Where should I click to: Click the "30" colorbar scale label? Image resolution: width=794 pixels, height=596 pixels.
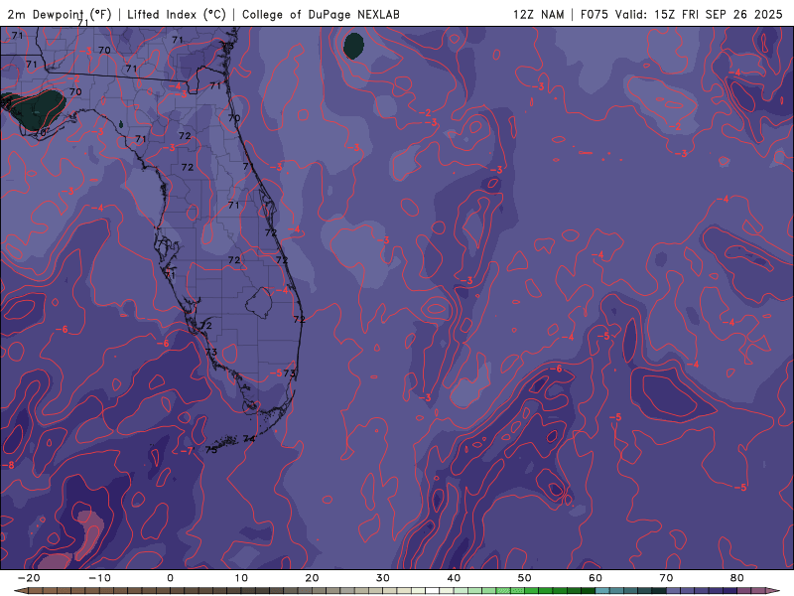383,578
